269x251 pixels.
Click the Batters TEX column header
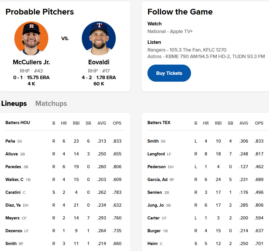click(x=159, y=123)
